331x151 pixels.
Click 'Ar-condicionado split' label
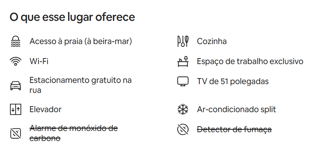tap(237, 109)
